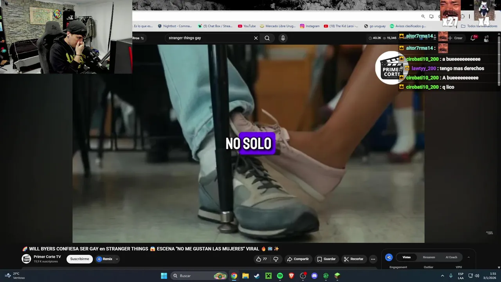Open the green cube app on taskbar
The height and width of the screenshot is (282, 501).
tap(337, 276)
